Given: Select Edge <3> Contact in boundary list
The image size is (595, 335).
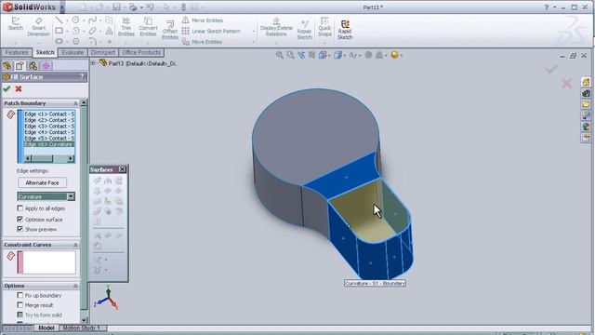Looking at the screenshot, I should pyautogui.click(x=49, y=127).
